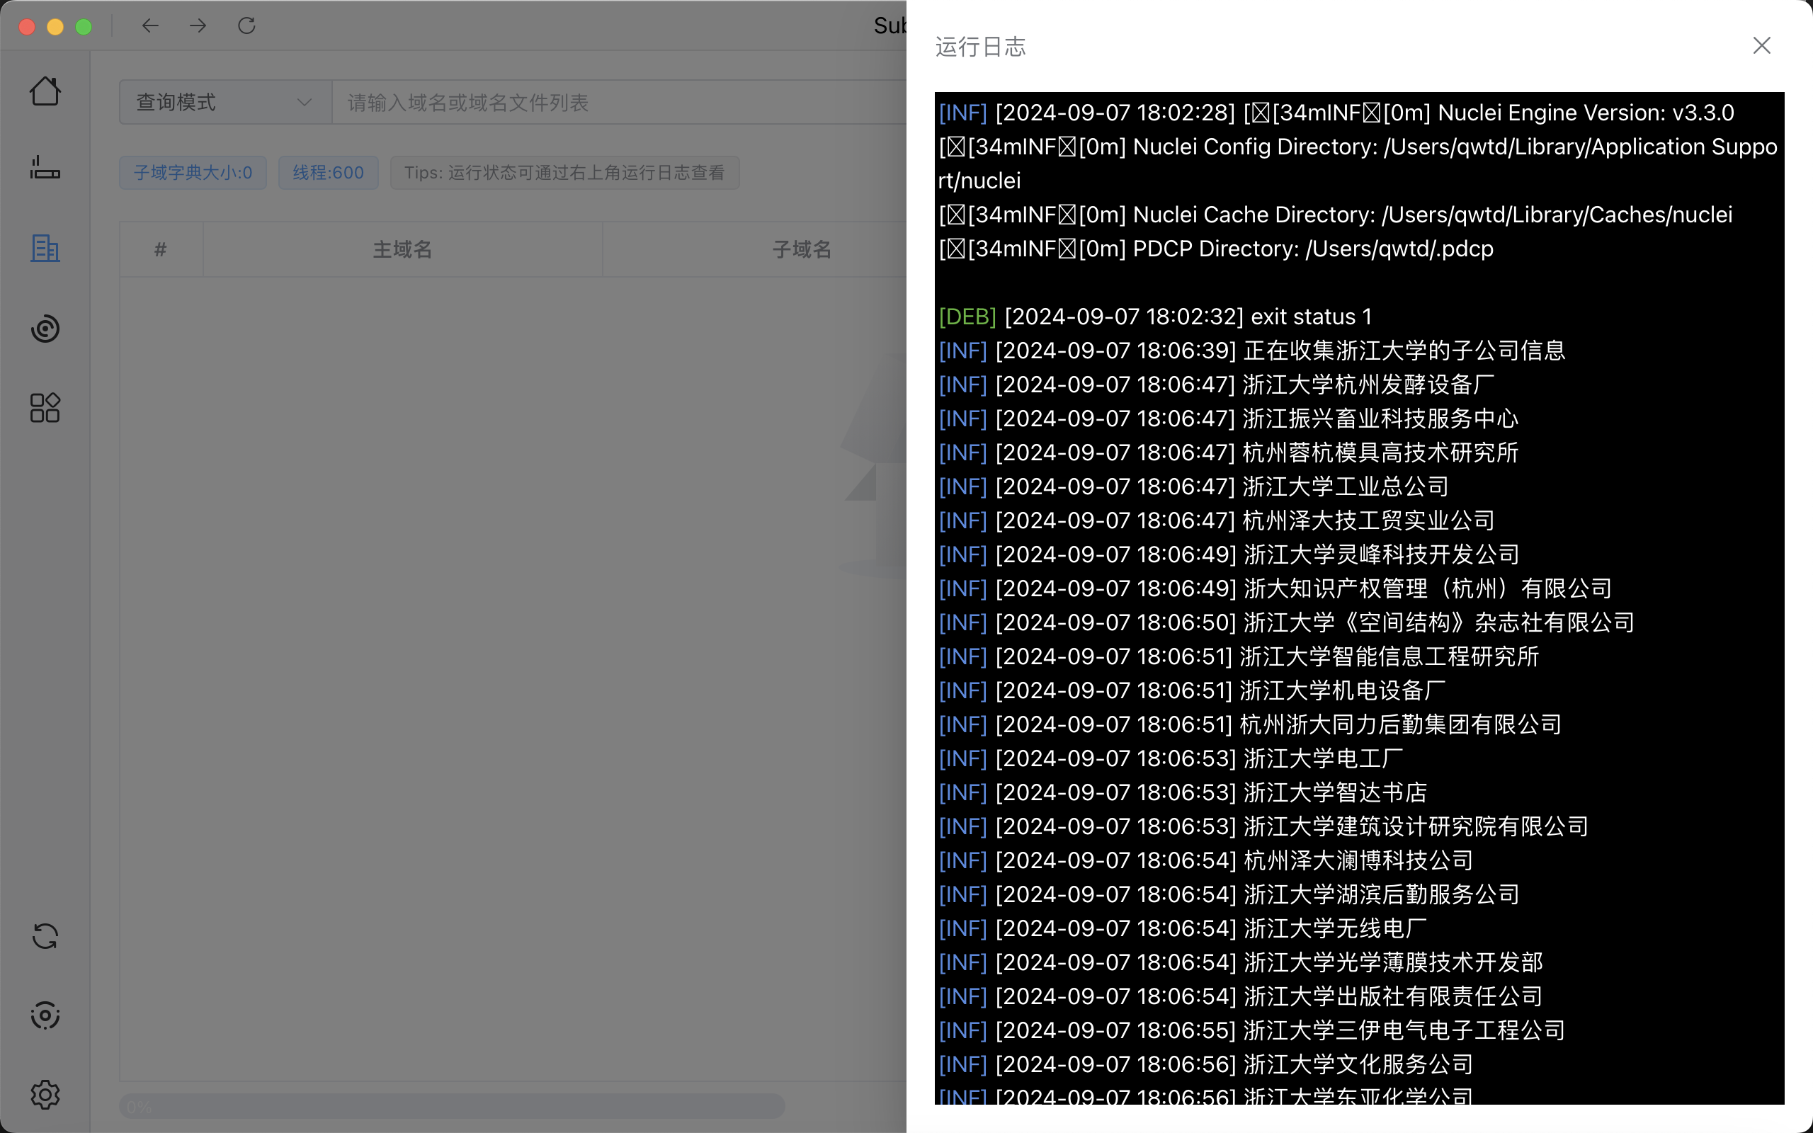The height and width of the screenshot is (1133, 1813).
Task: Click the 子域名 column header
Action: point(802,249)
